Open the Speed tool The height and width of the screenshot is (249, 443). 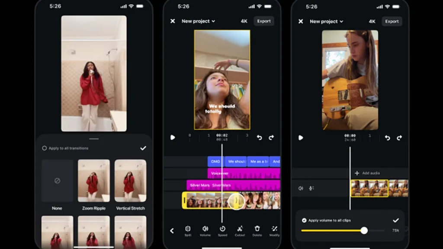tap(222, 230)
